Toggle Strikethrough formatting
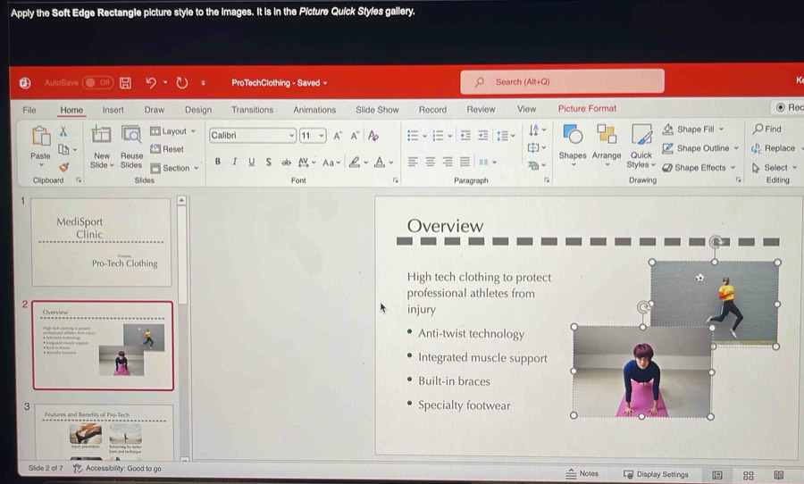Image resolution: width=804 pixels, height=484 pixels. [x=286, y=163]
